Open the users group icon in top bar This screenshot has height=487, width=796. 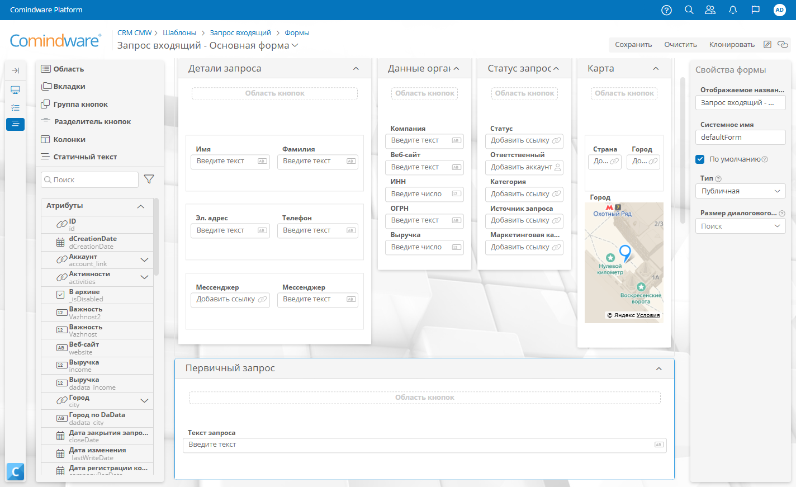[x=710, y=10]
